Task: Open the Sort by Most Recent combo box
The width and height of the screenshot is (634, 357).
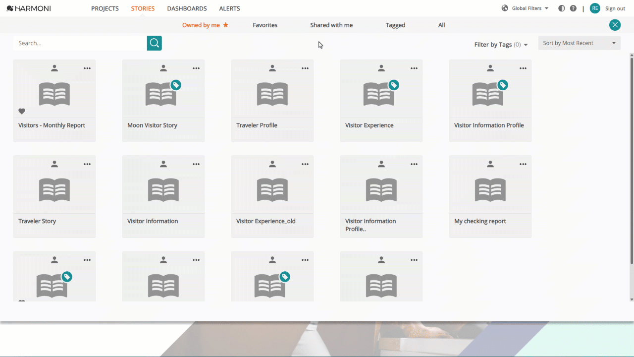Action: point(579,43)
